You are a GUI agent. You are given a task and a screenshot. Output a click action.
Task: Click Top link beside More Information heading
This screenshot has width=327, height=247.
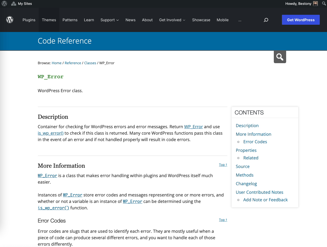[223, 165]
